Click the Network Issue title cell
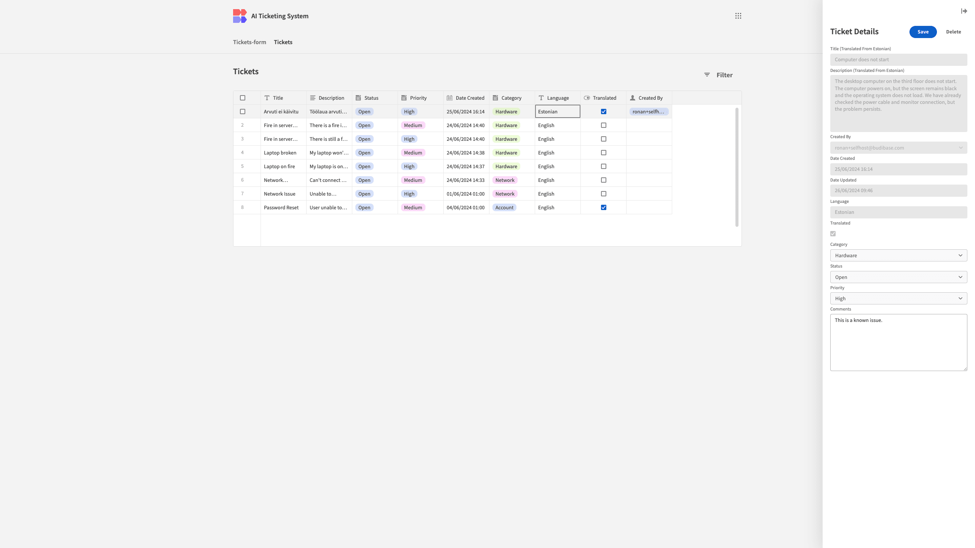975x548 pixels. coord(283,194)
